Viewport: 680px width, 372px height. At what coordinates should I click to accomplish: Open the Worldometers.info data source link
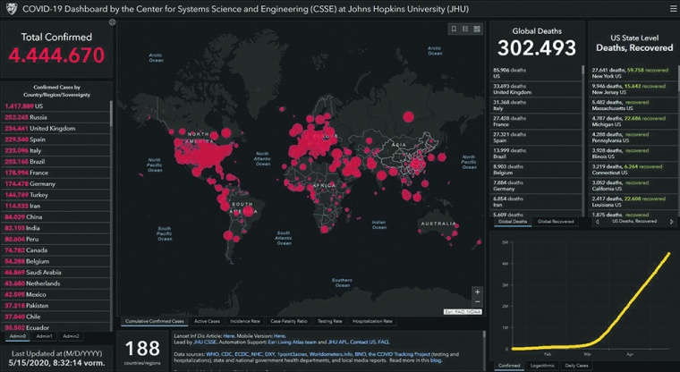[x=331, y=354]
